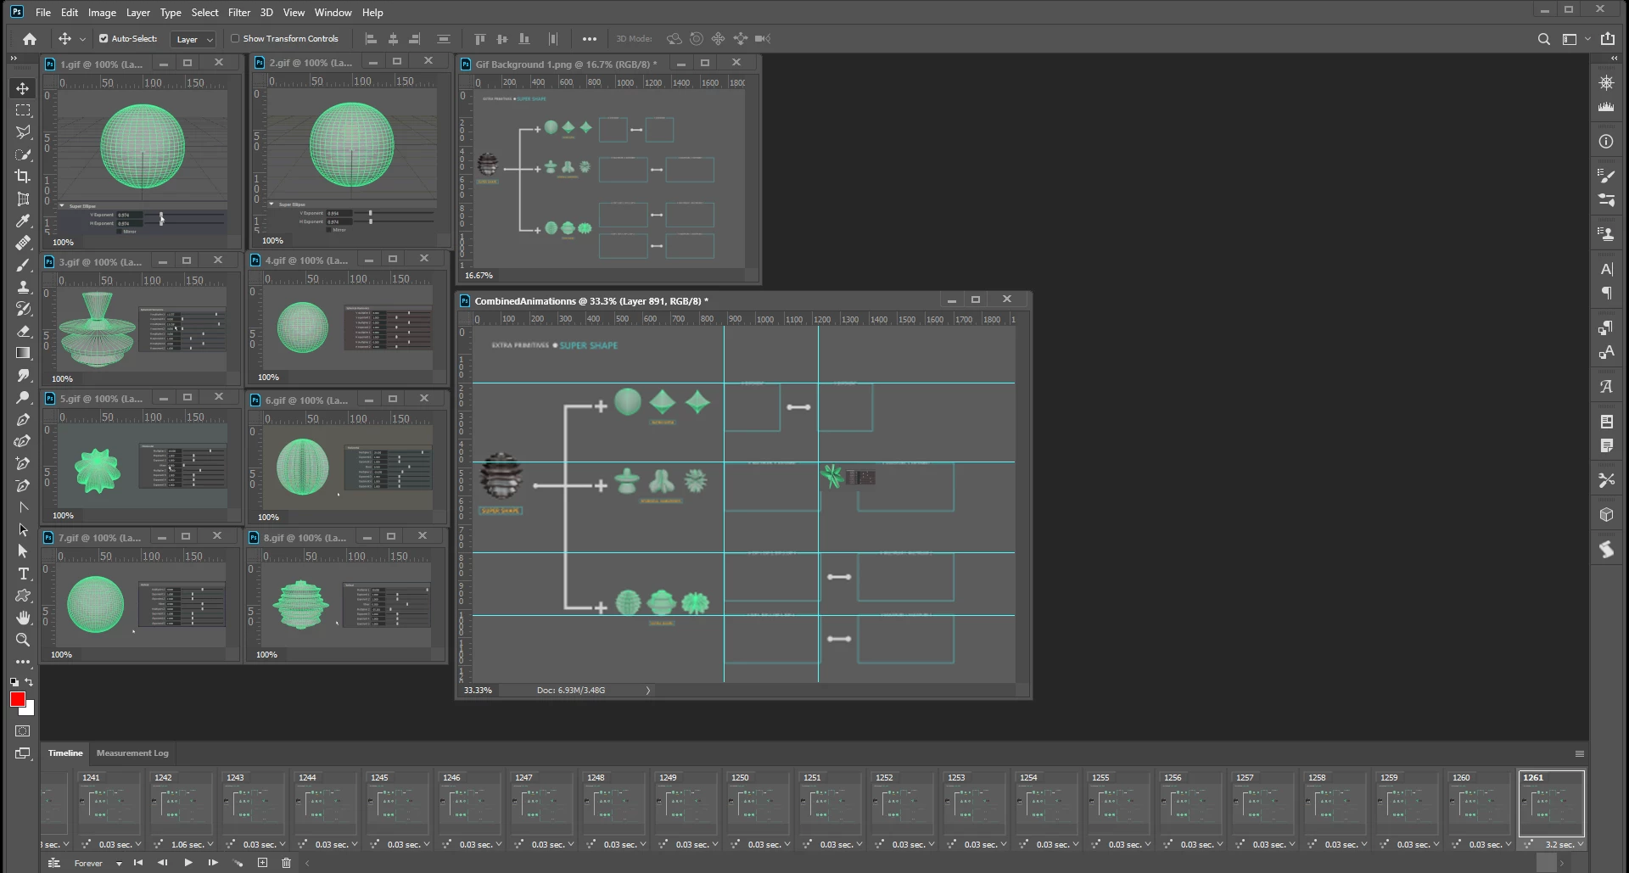1629x873 pixels.
Task: Select the Pen tool
Action: pyautogui.click(x=23, y=419)
